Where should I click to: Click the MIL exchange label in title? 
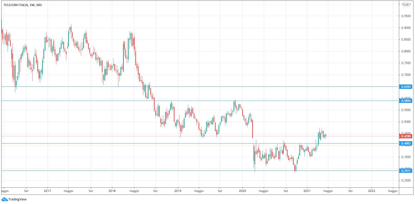(39, 5)
